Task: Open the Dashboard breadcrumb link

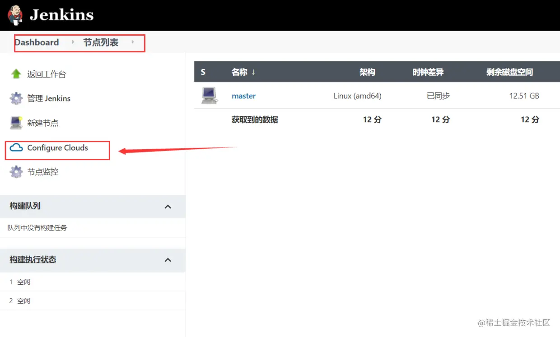Action: point(37,42)
